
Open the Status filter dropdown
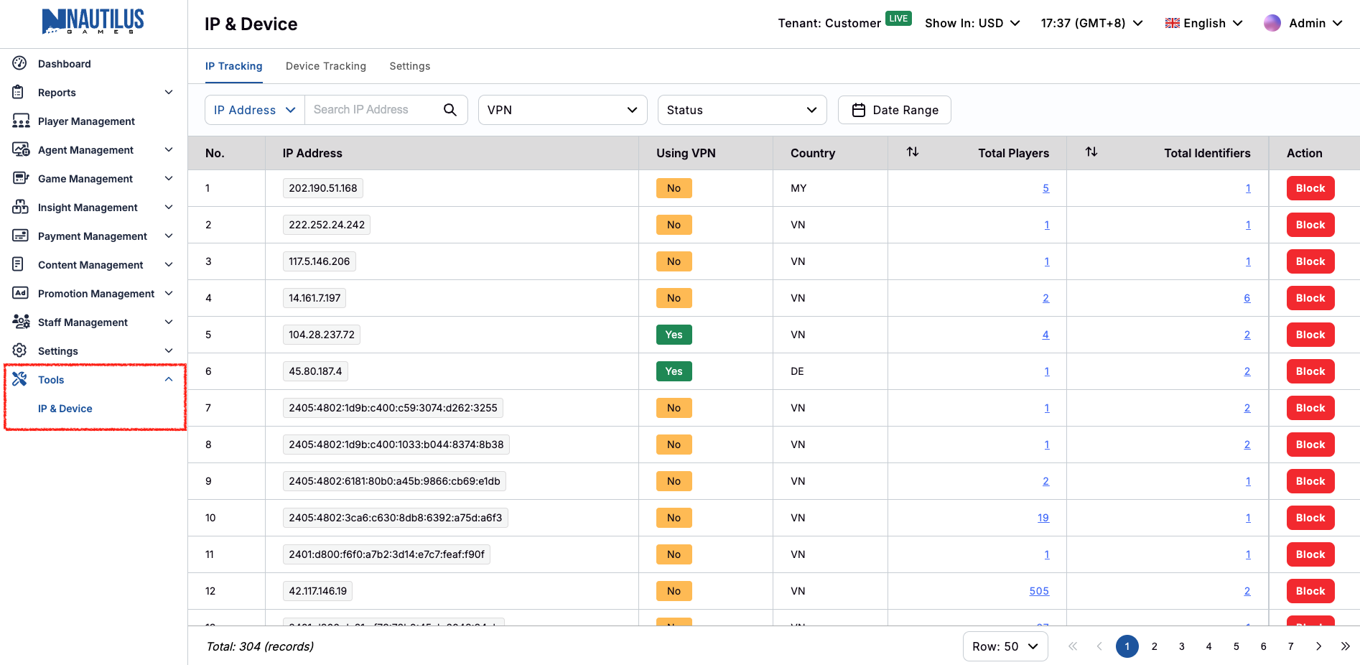(x=742, y=110)
